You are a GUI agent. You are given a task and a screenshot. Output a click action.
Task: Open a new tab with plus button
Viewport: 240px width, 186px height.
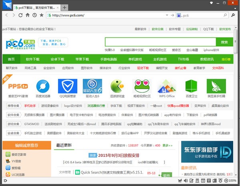coord(64,8)
